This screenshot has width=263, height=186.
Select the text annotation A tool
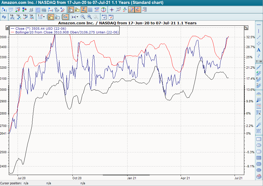(259, 50)
